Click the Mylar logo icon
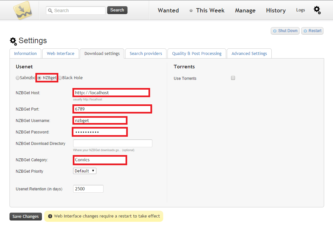 tap(22, 10)
